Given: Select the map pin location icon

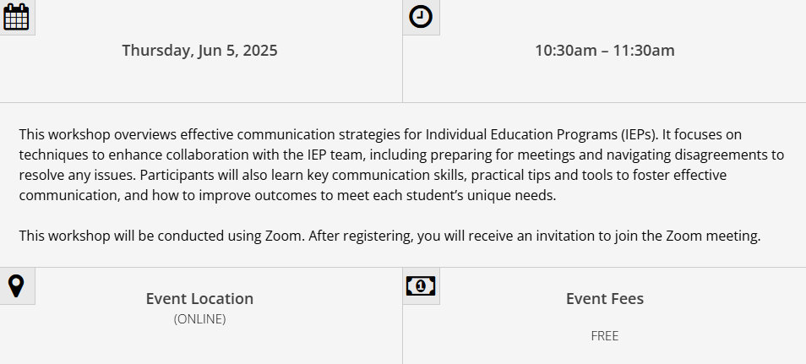Looking at the screenshot, I should point(16,285).
